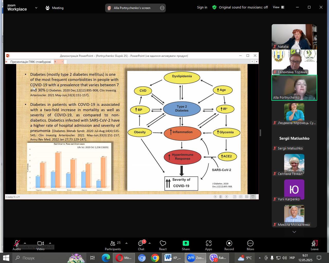
Task: Click the Slide Show view icon
Action: pos(253,197)
